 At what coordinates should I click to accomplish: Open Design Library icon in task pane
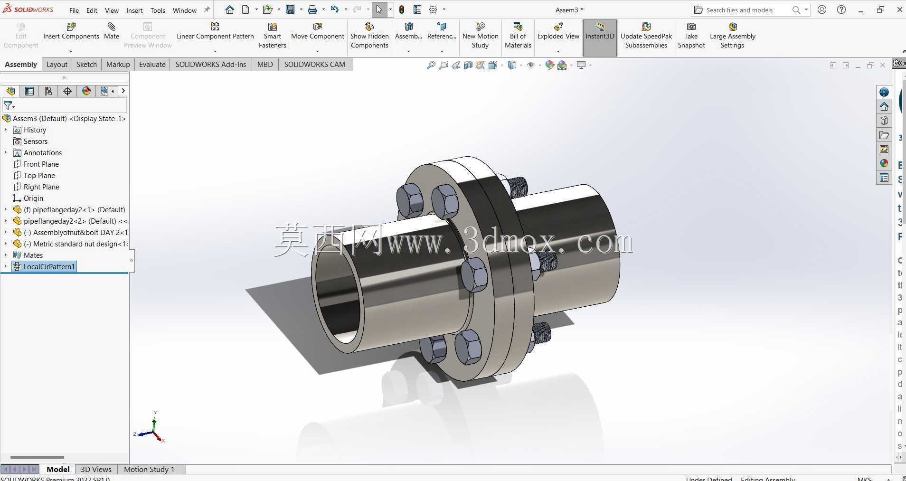(884, 121)
